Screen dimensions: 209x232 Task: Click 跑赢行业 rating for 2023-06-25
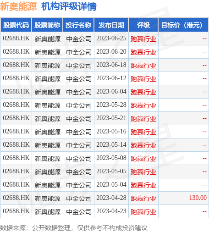[143, 39]
